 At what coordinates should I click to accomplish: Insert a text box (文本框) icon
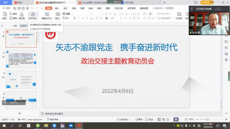coord(179,14)
